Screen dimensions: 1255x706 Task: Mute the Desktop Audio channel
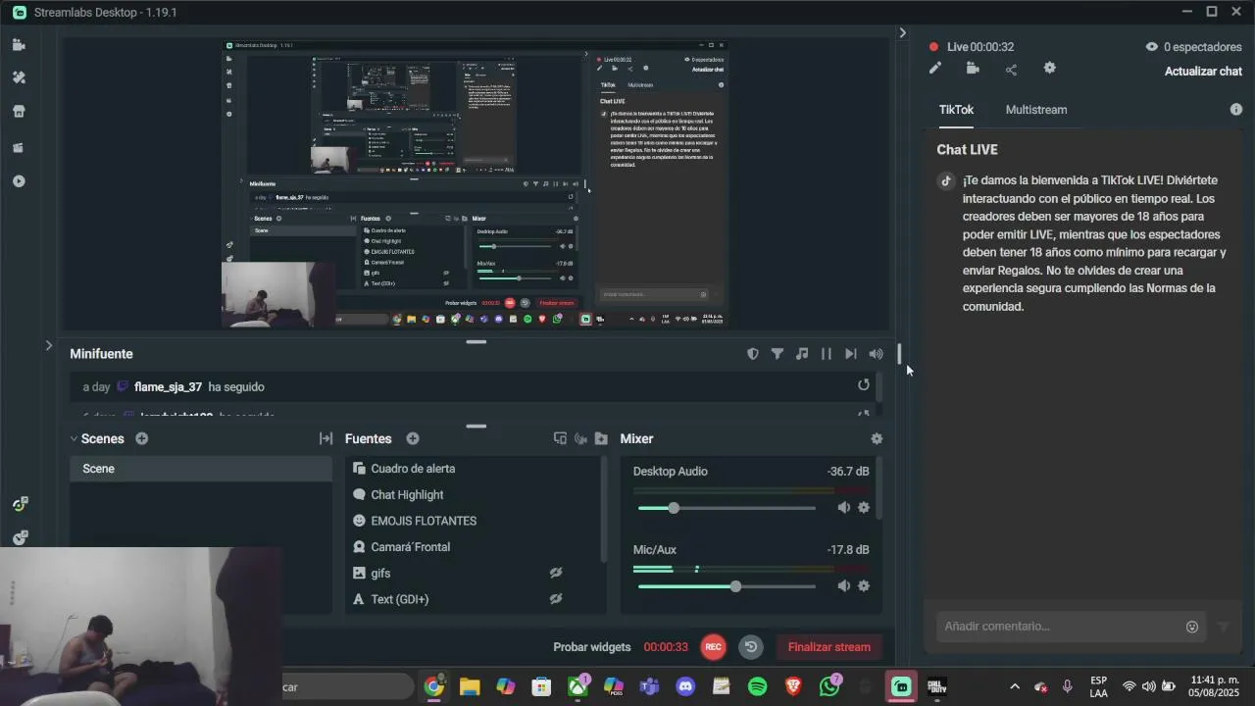tap(843, 508)
